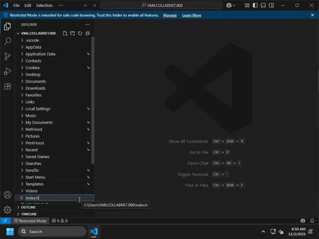Screen dimensions: 319x239
Task: Open the Source Control view
Action: 7,56
